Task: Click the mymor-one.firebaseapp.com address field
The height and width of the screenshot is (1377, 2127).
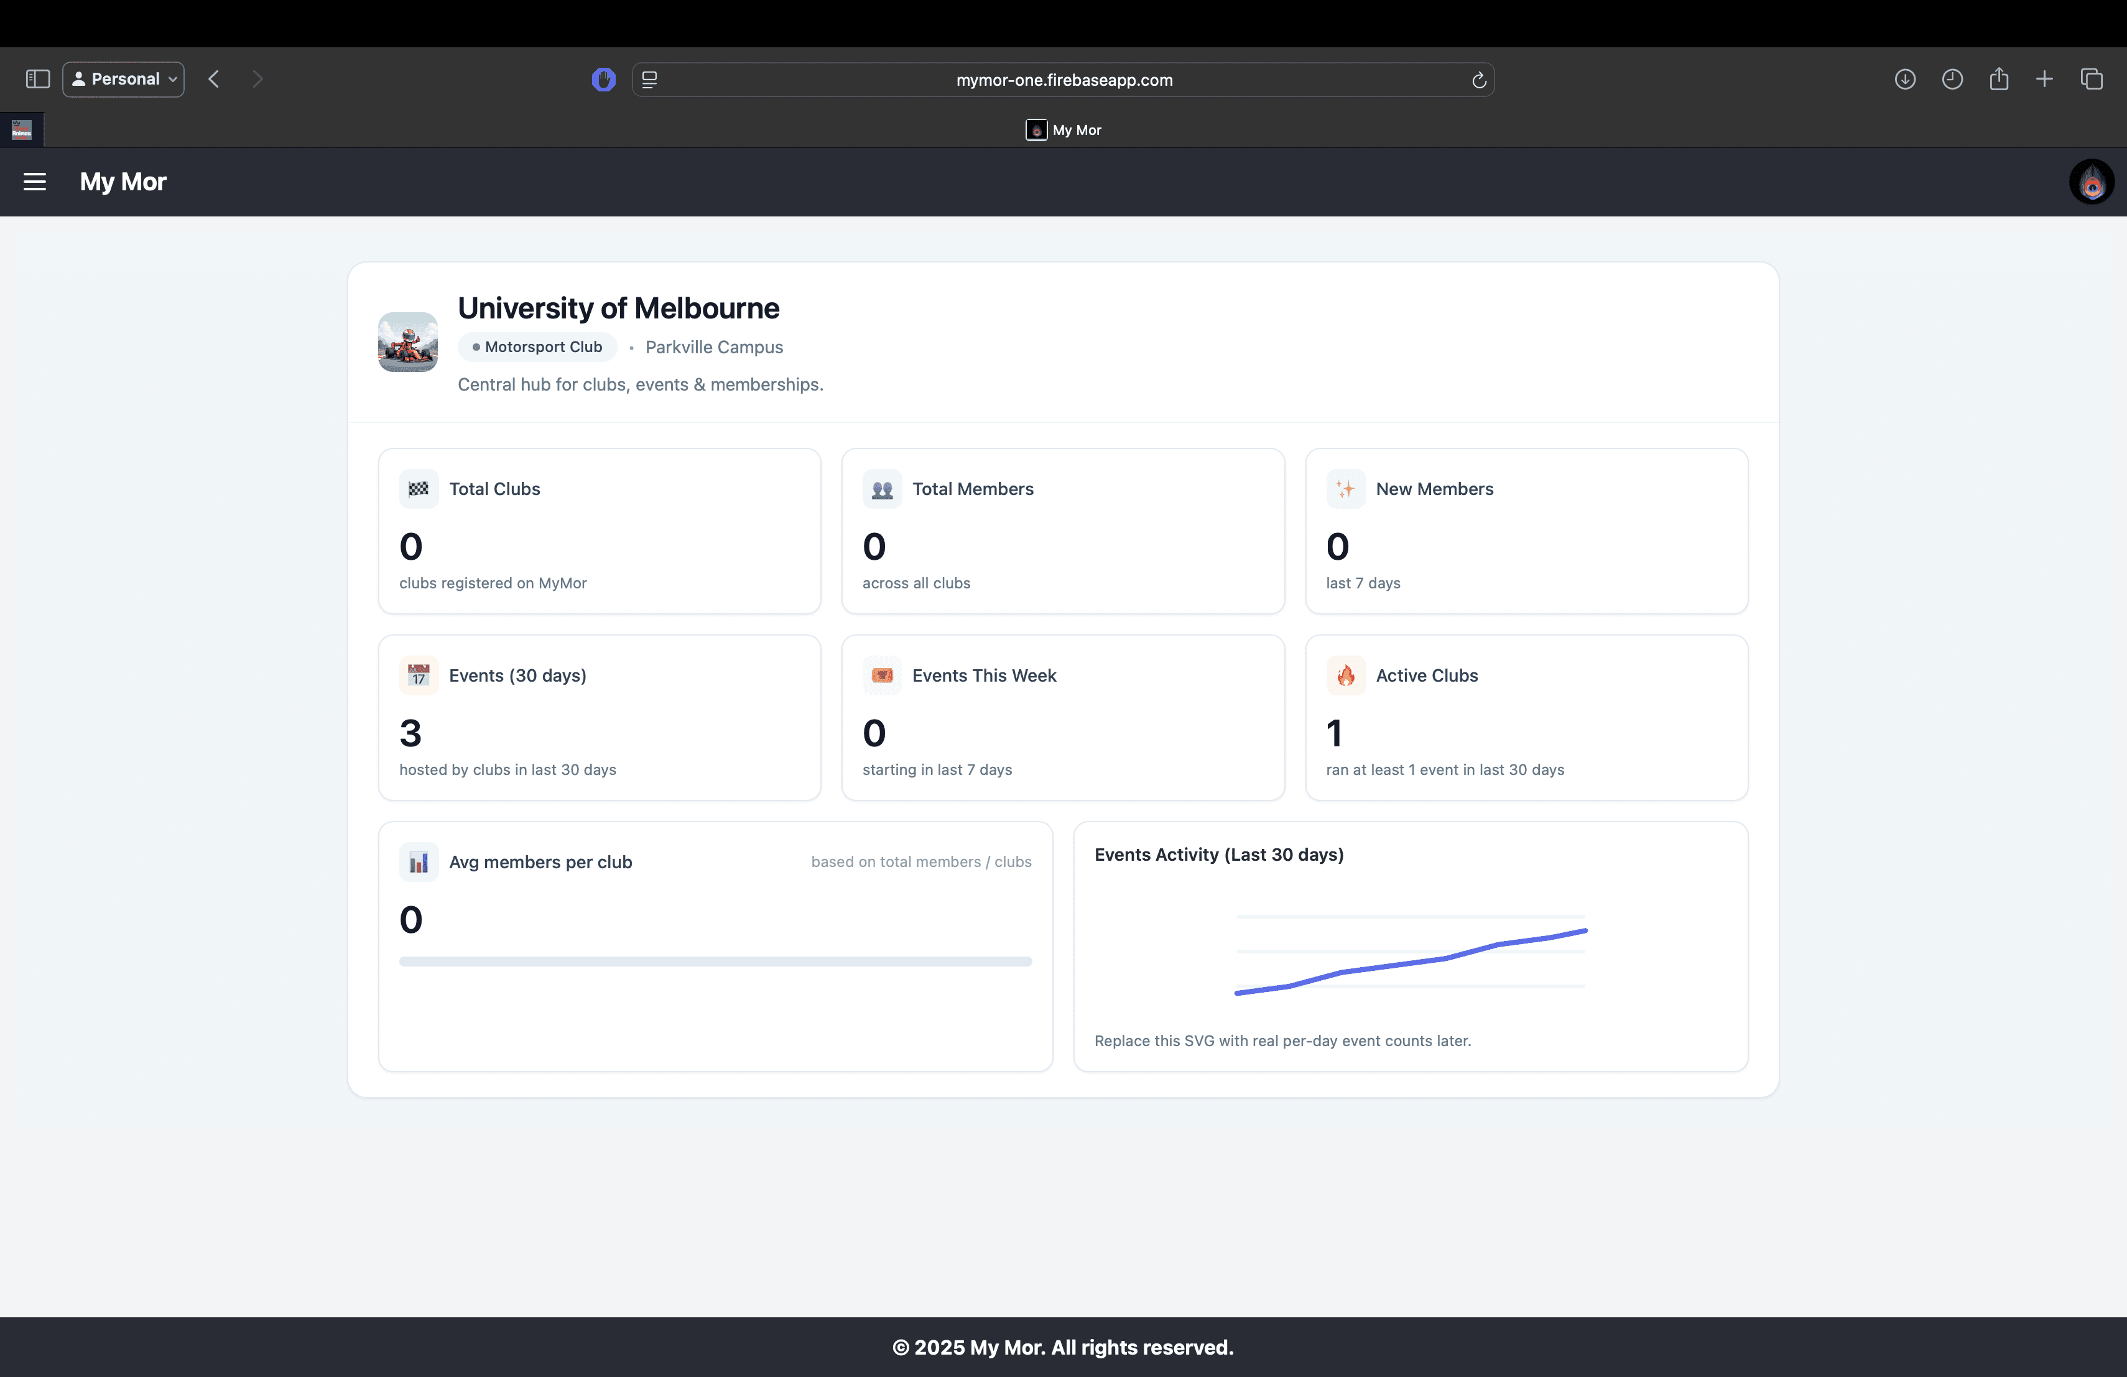Action: tap(1063, 80)
